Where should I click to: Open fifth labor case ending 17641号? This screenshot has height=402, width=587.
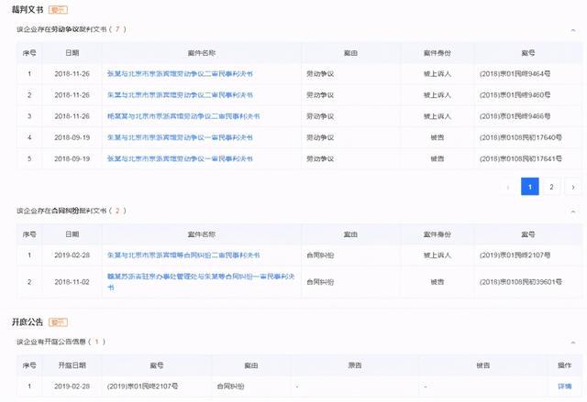coord(180,158)
